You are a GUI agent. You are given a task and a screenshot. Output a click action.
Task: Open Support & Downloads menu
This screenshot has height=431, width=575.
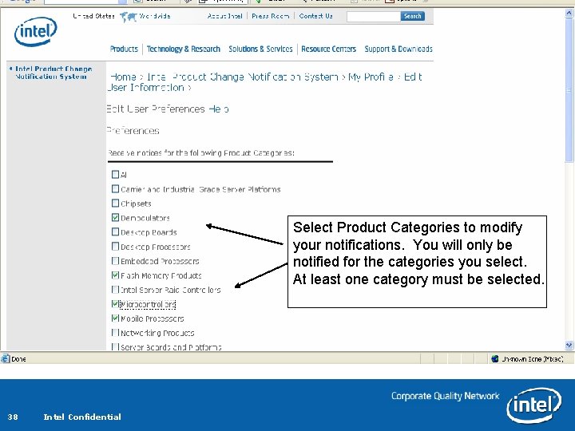coord(399,49)
